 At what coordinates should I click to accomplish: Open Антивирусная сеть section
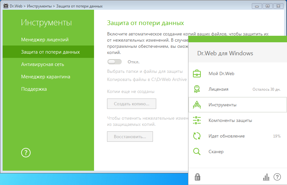pyautogui.click(x=43, y=64)
